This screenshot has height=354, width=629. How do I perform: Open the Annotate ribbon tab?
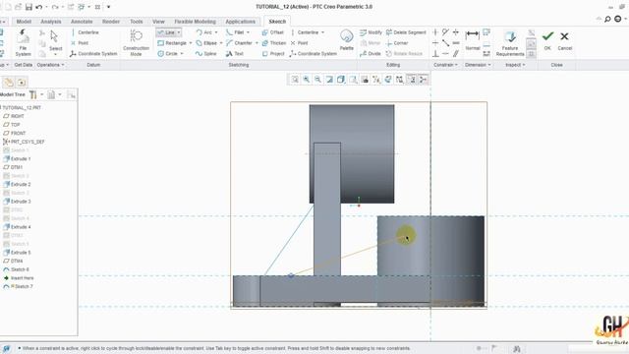pos(82,22)
